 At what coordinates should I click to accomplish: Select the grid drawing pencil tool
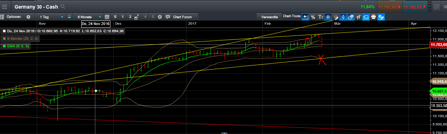336,17
